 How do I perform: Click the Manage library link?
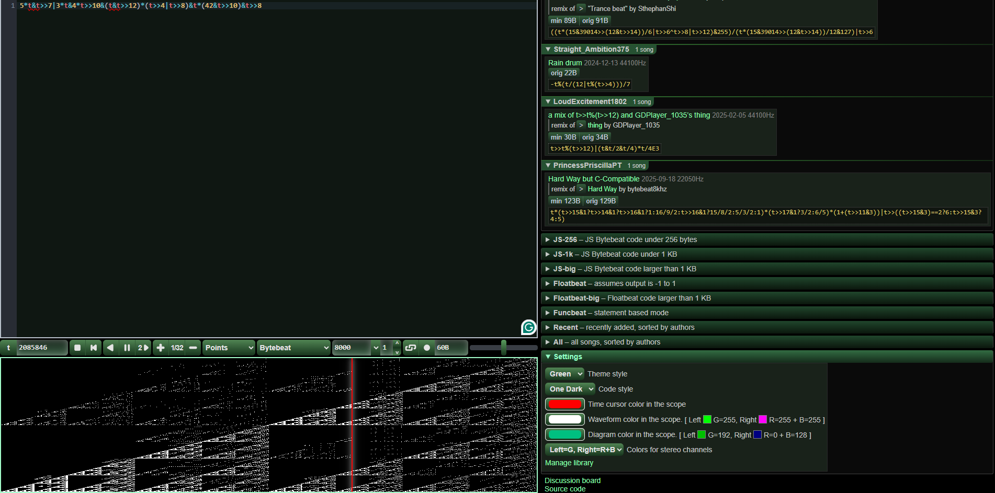click(569, 463)
